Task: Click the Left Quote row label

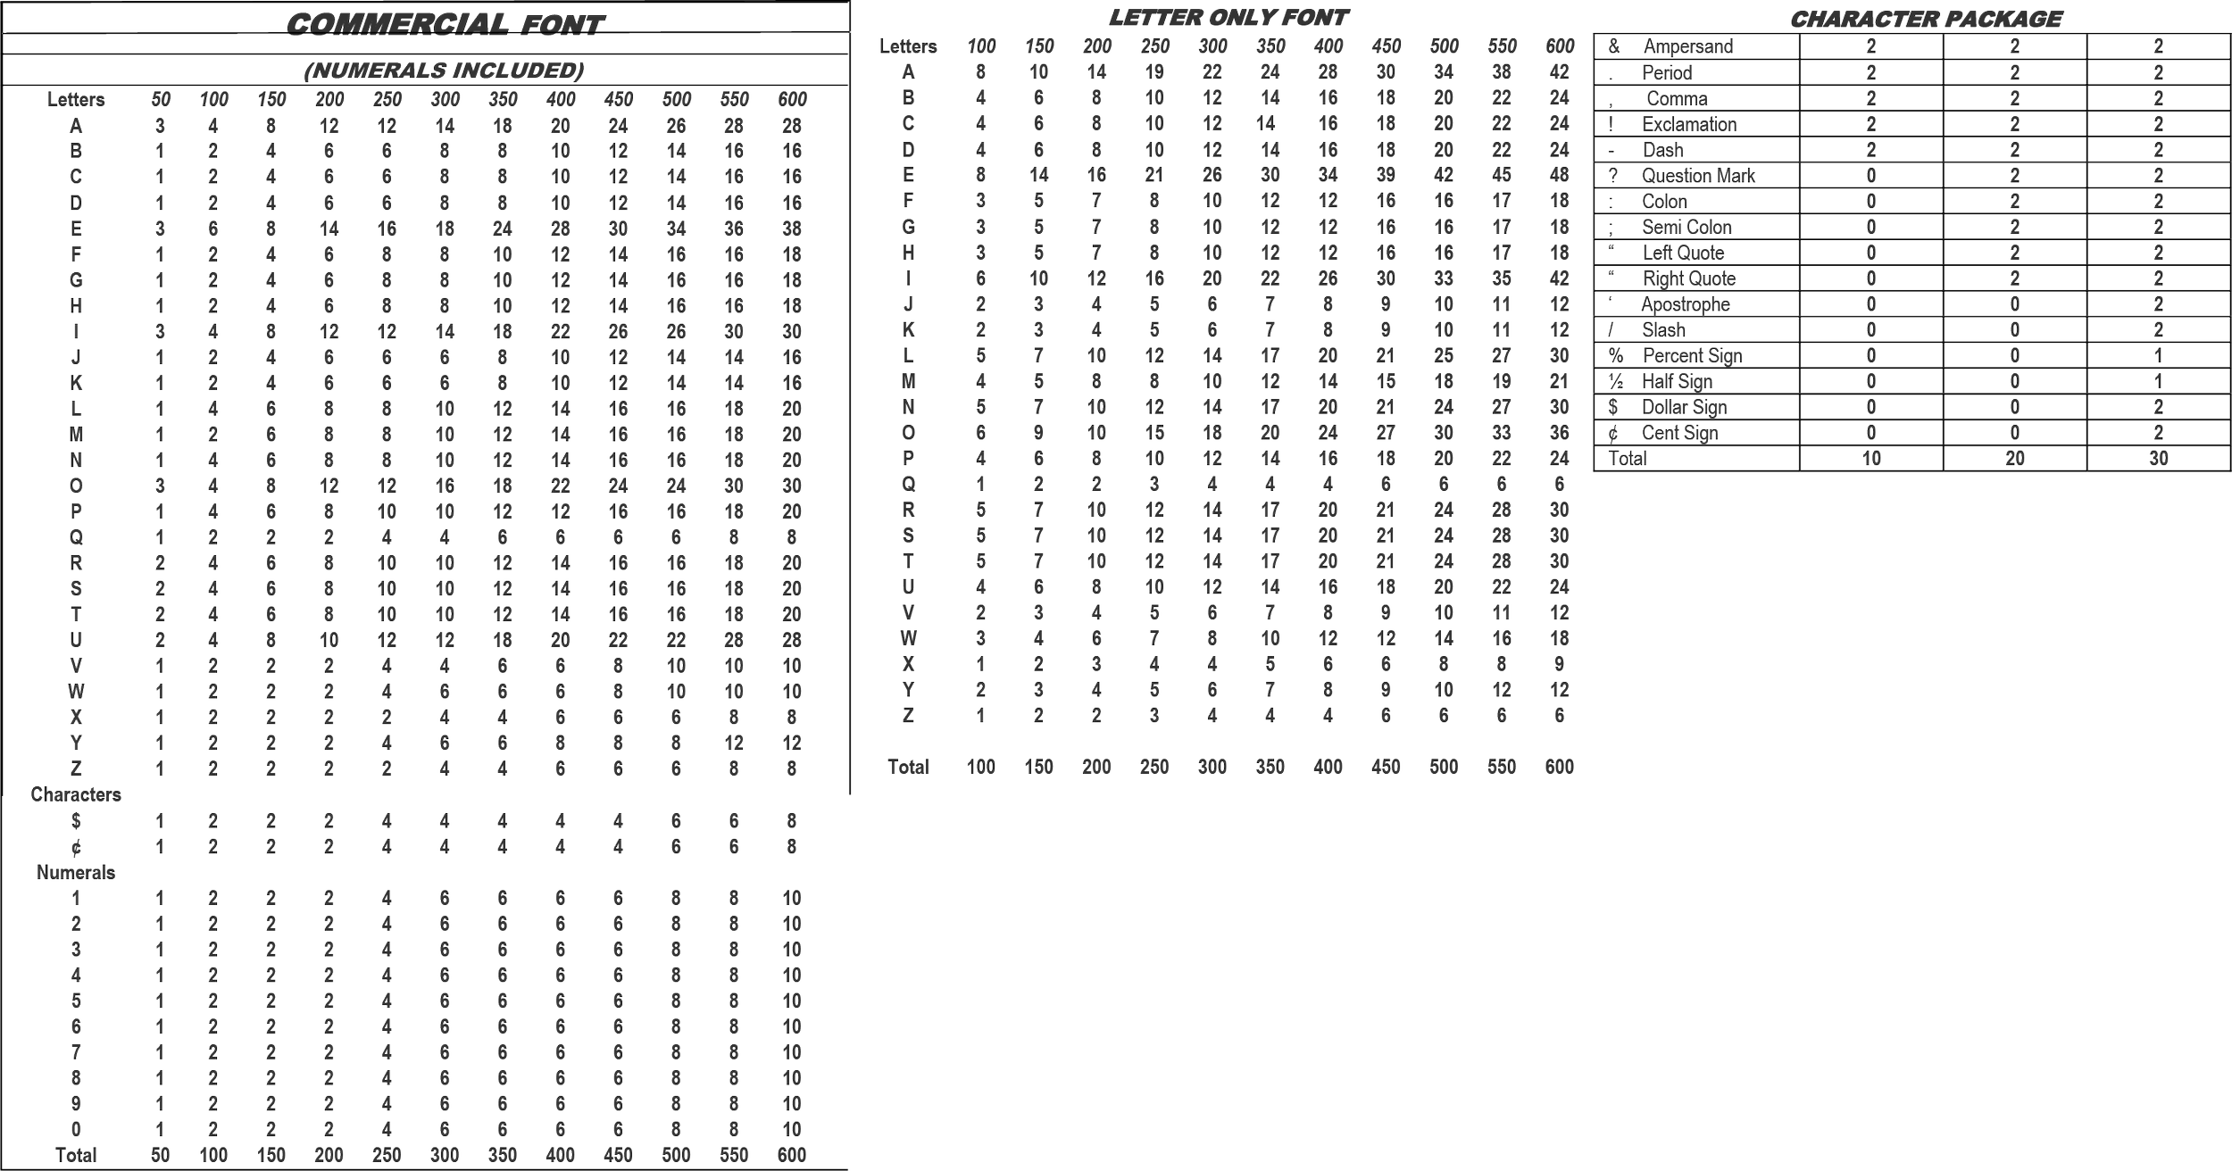Action: (1682, 253)
